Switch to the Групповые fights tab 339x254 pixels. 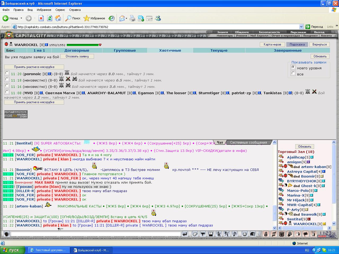pos(125,50)
